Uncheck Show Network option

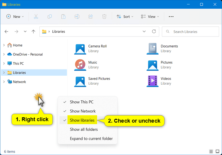tap(88, 111)
